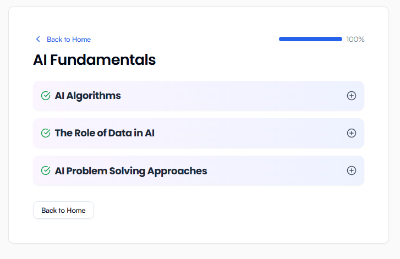Open the top Back to Home link

[69, 40]
